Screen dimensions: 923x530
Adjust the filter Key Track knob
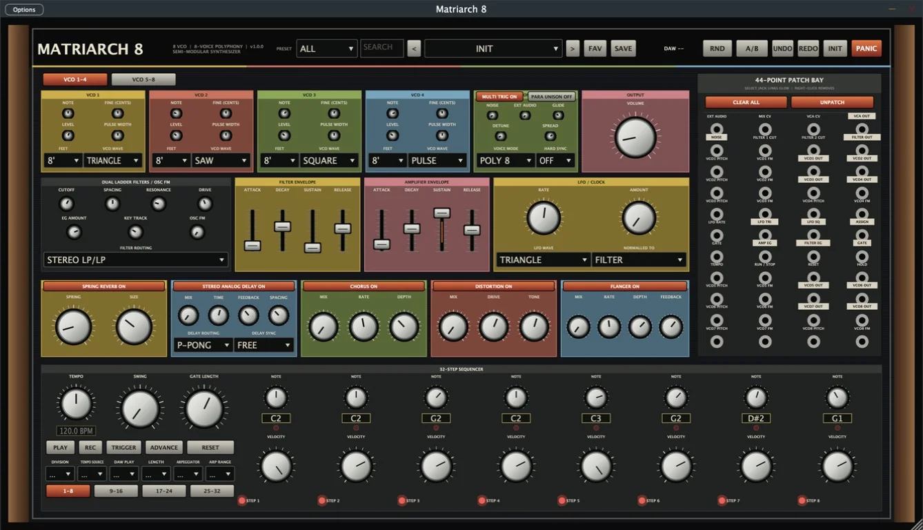(136, 232)
